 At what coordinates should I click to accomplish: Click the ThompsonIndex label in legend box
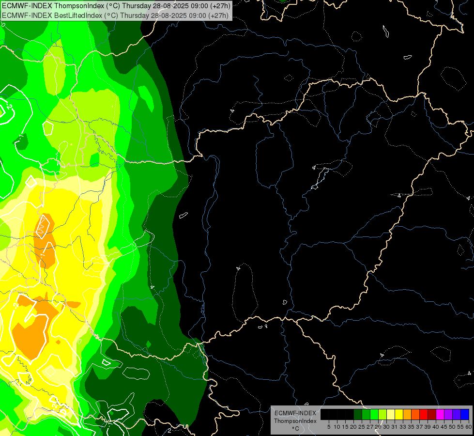295,421
